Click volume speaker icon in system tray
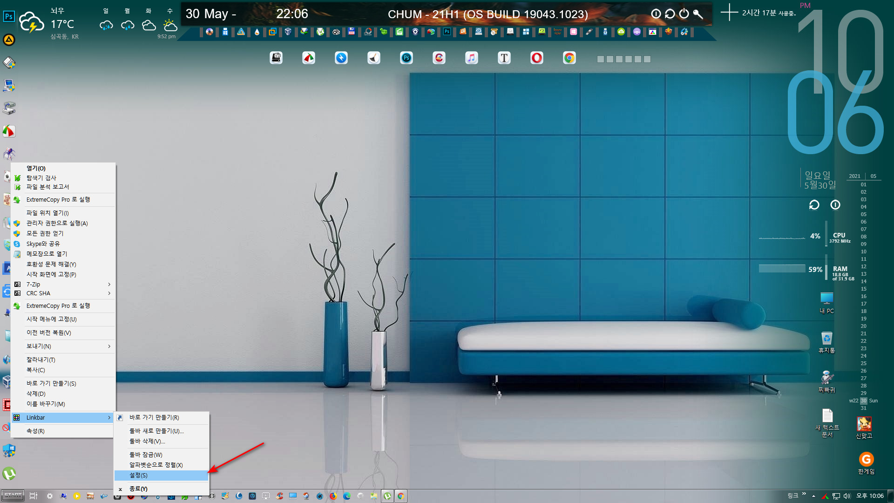Viewport: 894px width, 503px height. point(847,496)
